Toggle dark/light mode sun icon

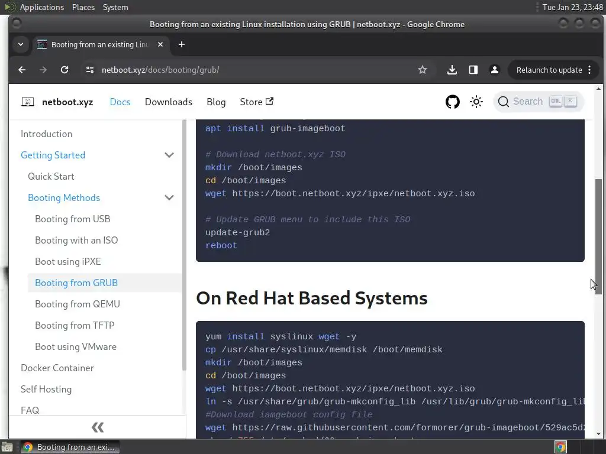point(476,102)
